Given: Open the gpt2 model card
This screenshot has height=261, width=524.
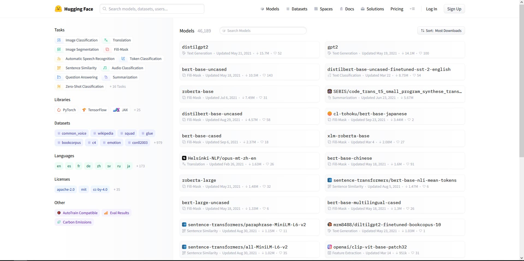Looking at the screenshot, I should click(x=395, y=50).
